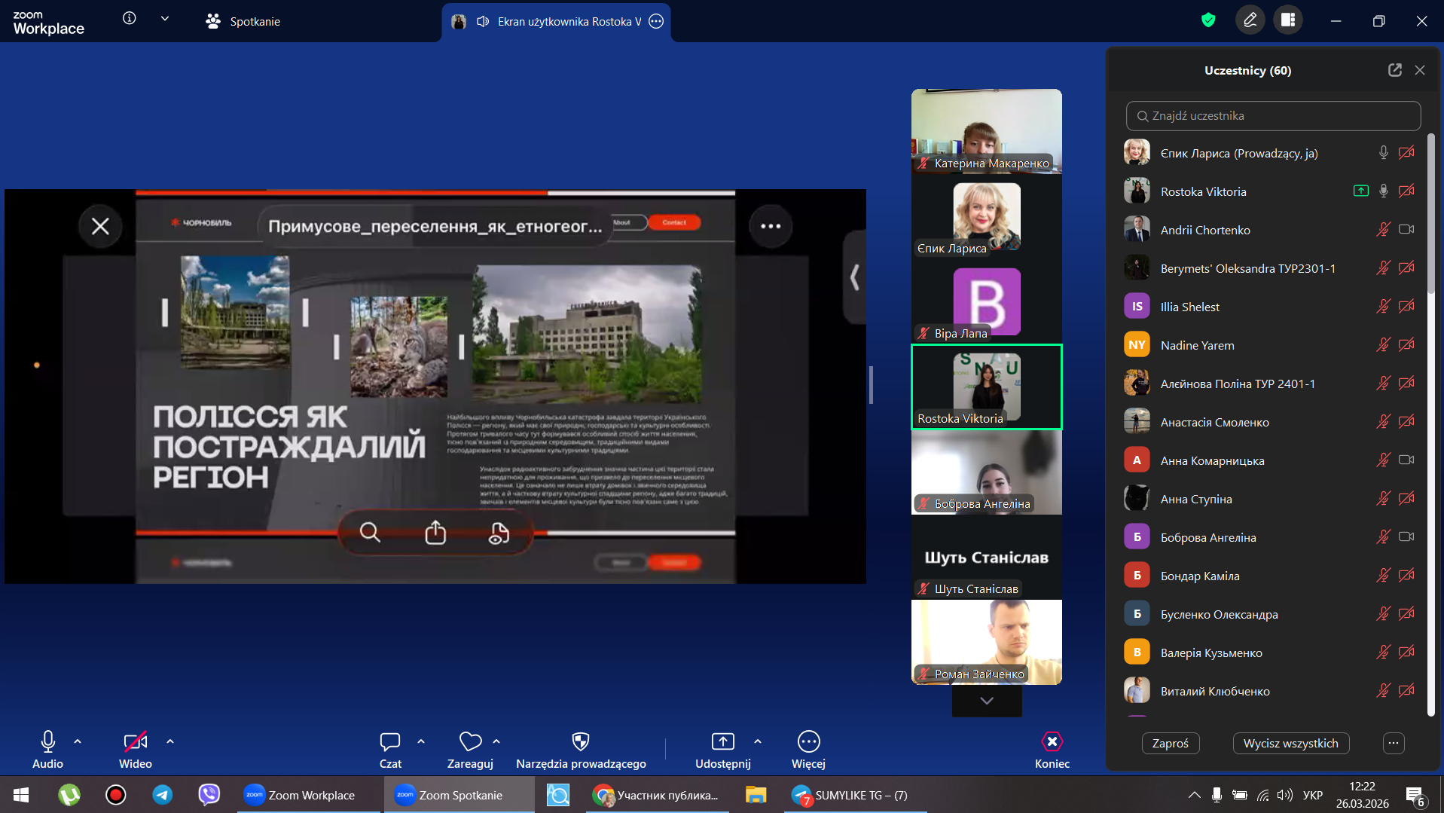Toggle Andrii Chortenko's microphone mute

pos(1382,230)
